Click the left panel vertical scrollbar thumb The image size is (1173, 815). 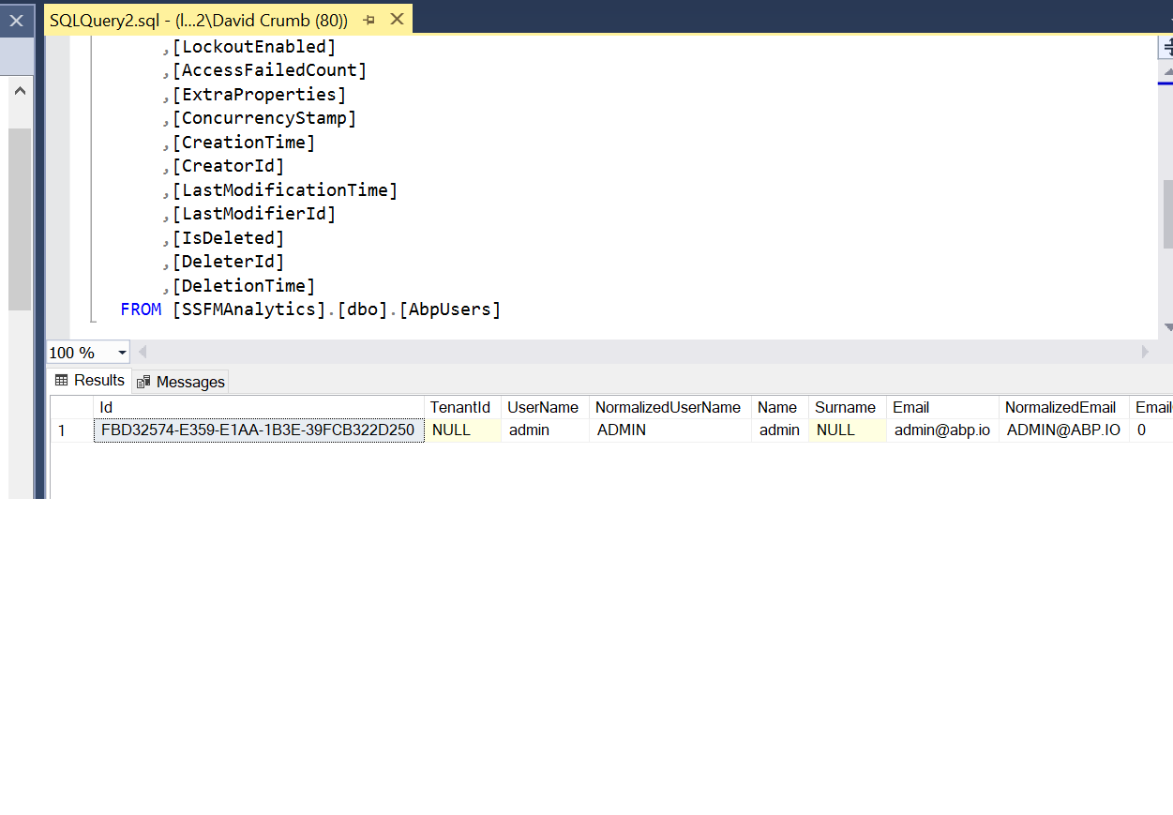20,218
